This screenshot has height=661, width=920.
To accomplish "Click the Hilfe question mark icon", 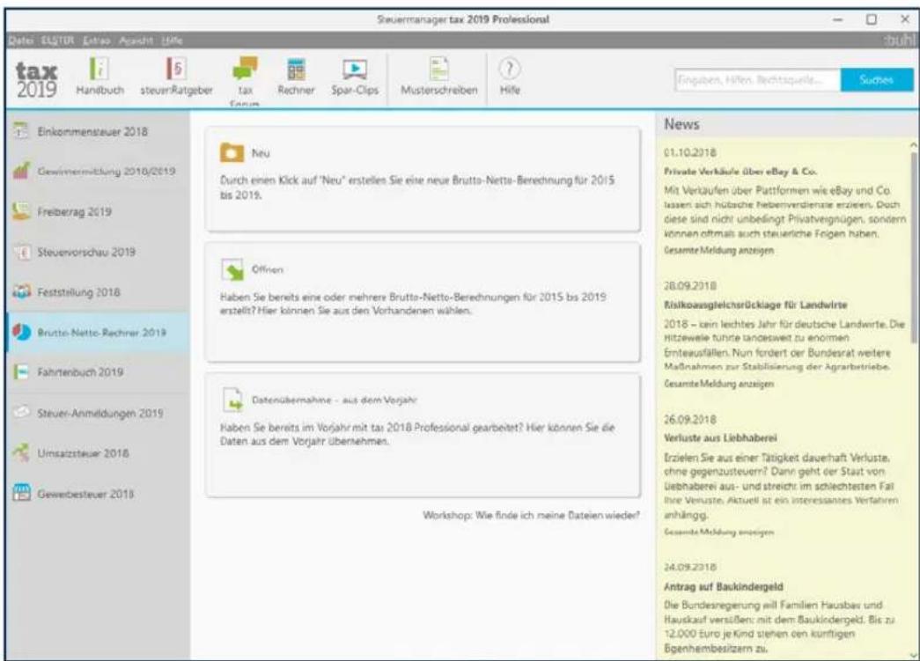I will [509, 70].
